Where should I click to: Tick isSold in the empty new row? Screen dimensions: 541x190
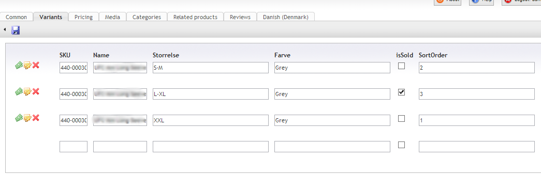(x=401, y=145)
